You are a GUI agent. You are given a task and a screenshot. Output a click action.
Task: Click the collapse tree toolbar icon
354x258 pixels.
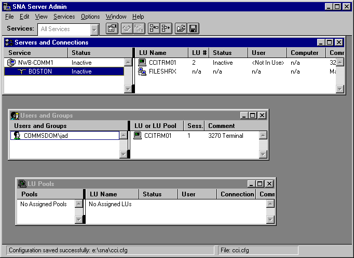click(x=154, y=29)
